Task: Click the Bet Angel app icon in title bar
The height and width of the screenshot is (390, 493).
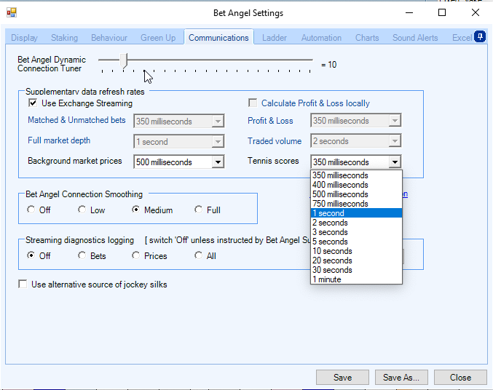Action: (12, 12)
